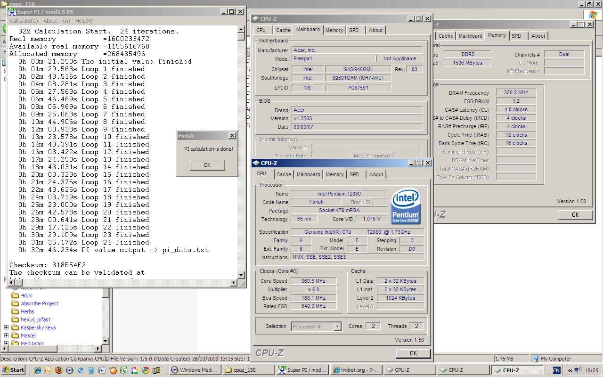Switch to Windows Media Player taskbar button
The image size is (603, 377).
coord(195,370)
